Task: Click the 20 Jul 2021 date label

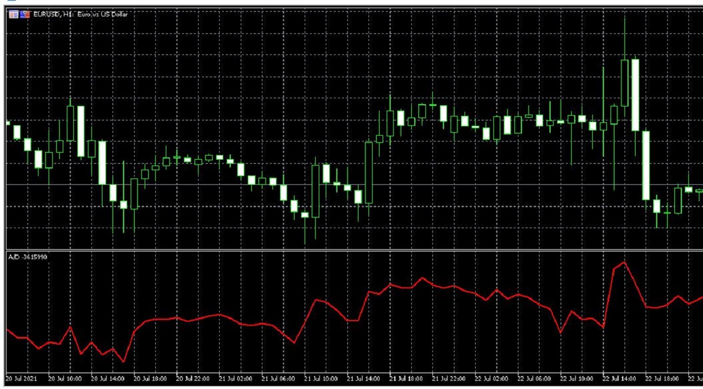Action: point(21,379)
